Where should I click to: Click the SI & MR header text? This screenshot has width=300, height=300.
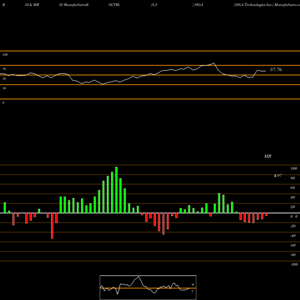coord(32,5)
